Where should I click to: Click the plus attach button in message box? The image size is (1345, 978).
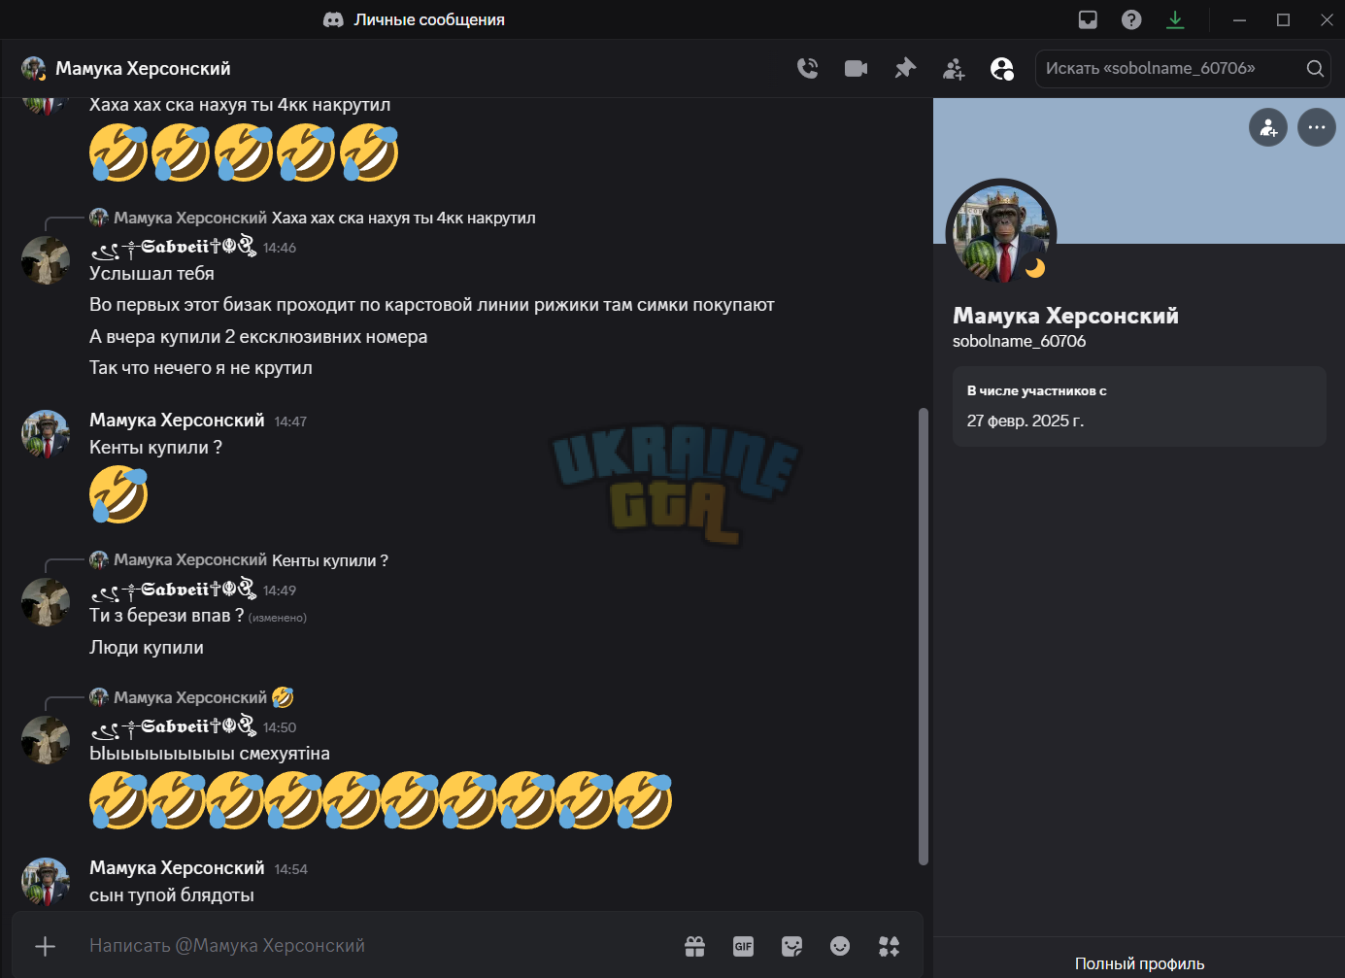click(x=45, y=946)
